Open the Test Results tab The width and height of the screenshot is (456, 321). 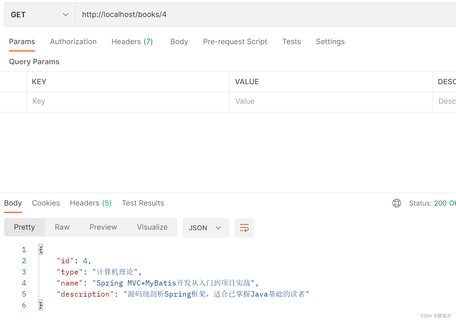(x=143, y=203)
